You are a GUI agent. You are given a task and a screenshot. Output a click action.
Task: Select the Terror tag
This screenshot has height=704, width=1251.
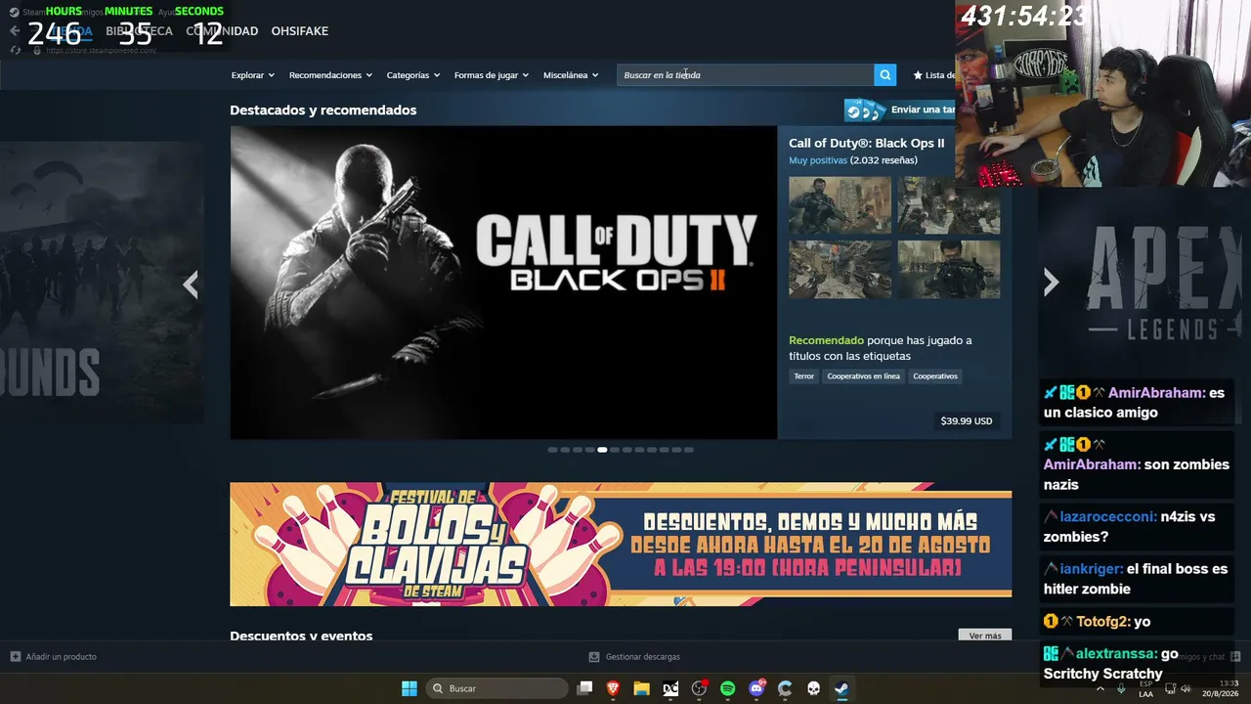coord(803,376)
